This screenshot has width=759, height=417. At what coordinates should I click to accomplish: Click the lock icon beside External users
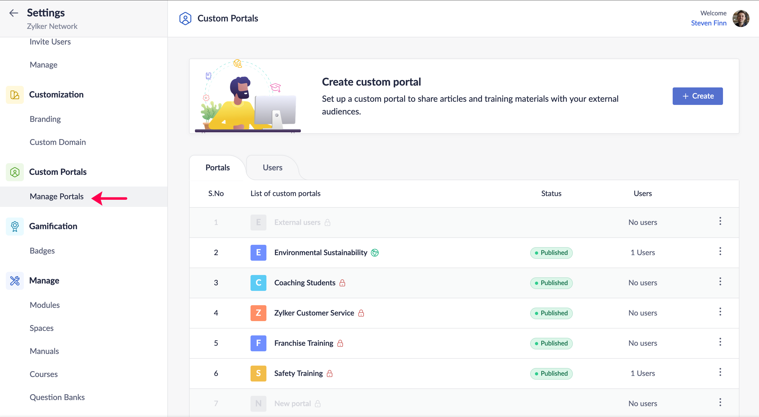tap(327, 223)
